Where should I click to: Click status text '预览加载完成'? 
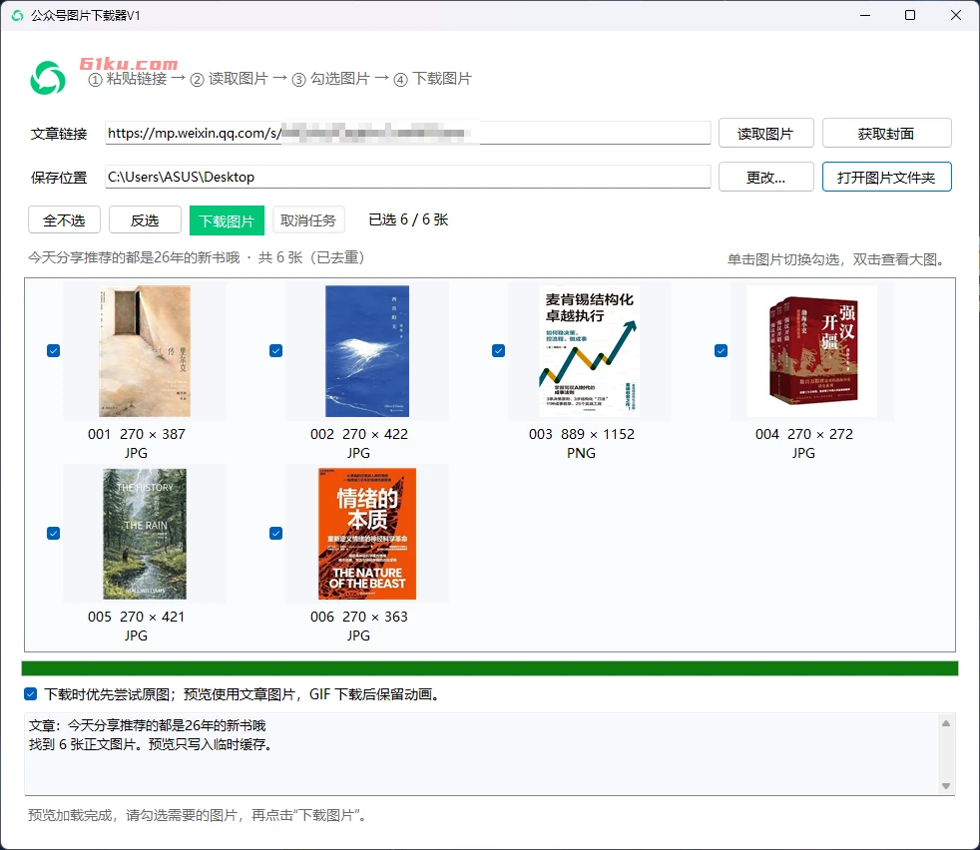pyautogui.click(x=70, y=815)
